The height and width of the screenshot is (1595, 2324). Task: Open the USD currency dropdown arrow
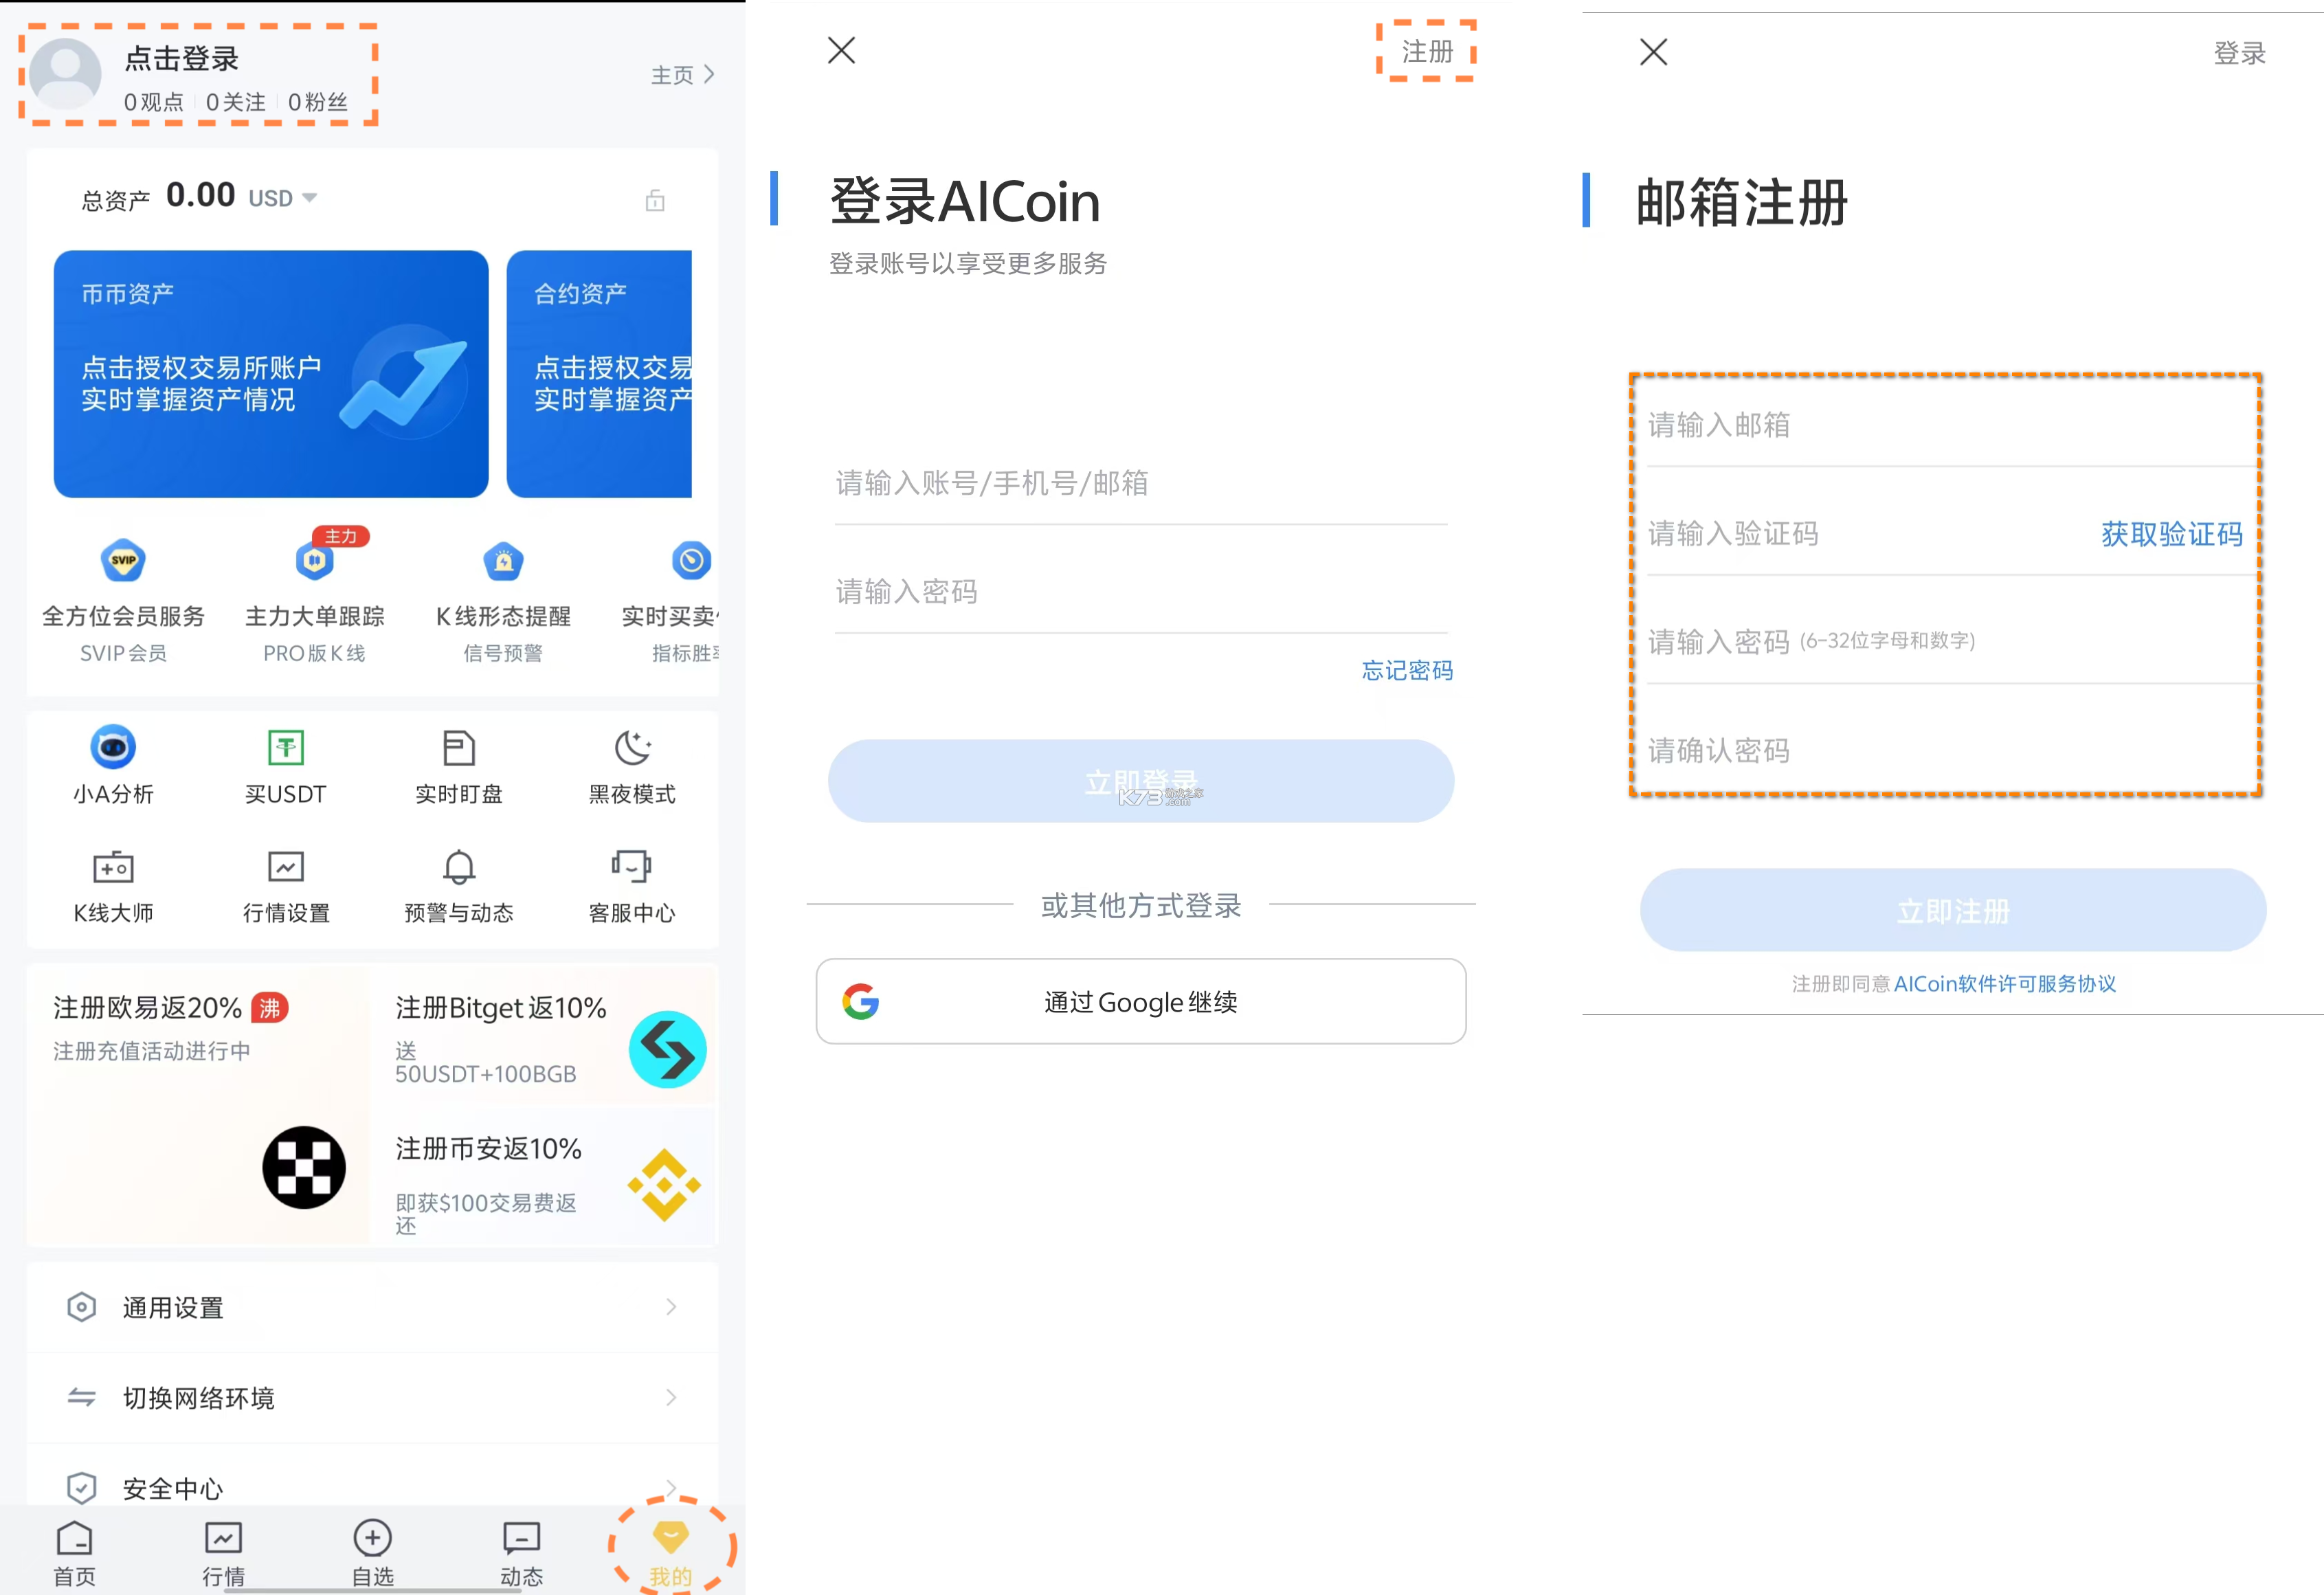point(310,198)
